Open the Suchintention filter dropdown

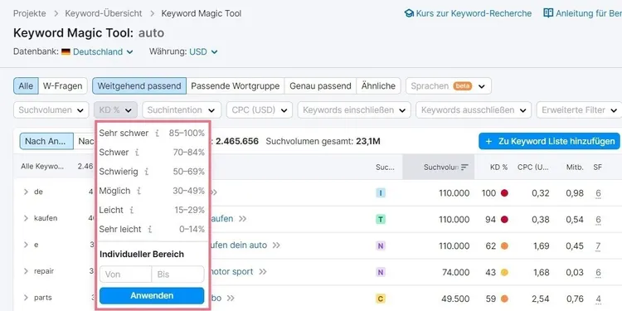(182, 109)
